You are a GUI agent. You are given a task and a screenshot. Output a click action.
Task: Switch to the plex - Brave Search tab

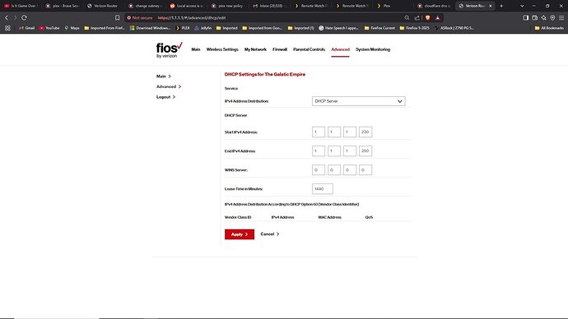(x=63, y=6)
